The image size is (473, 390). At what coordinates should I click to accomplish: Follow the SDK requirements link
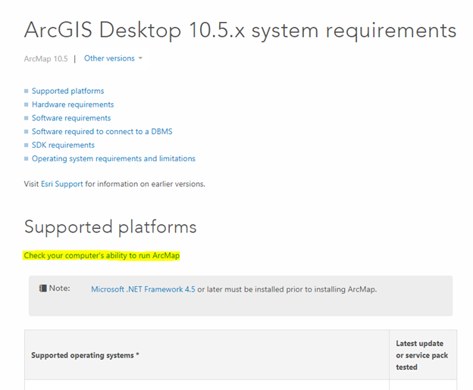63,145
